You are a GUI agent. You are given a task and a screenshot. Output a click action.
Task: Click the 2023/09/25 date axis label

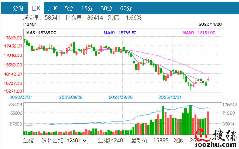click(x=121, y=97)
